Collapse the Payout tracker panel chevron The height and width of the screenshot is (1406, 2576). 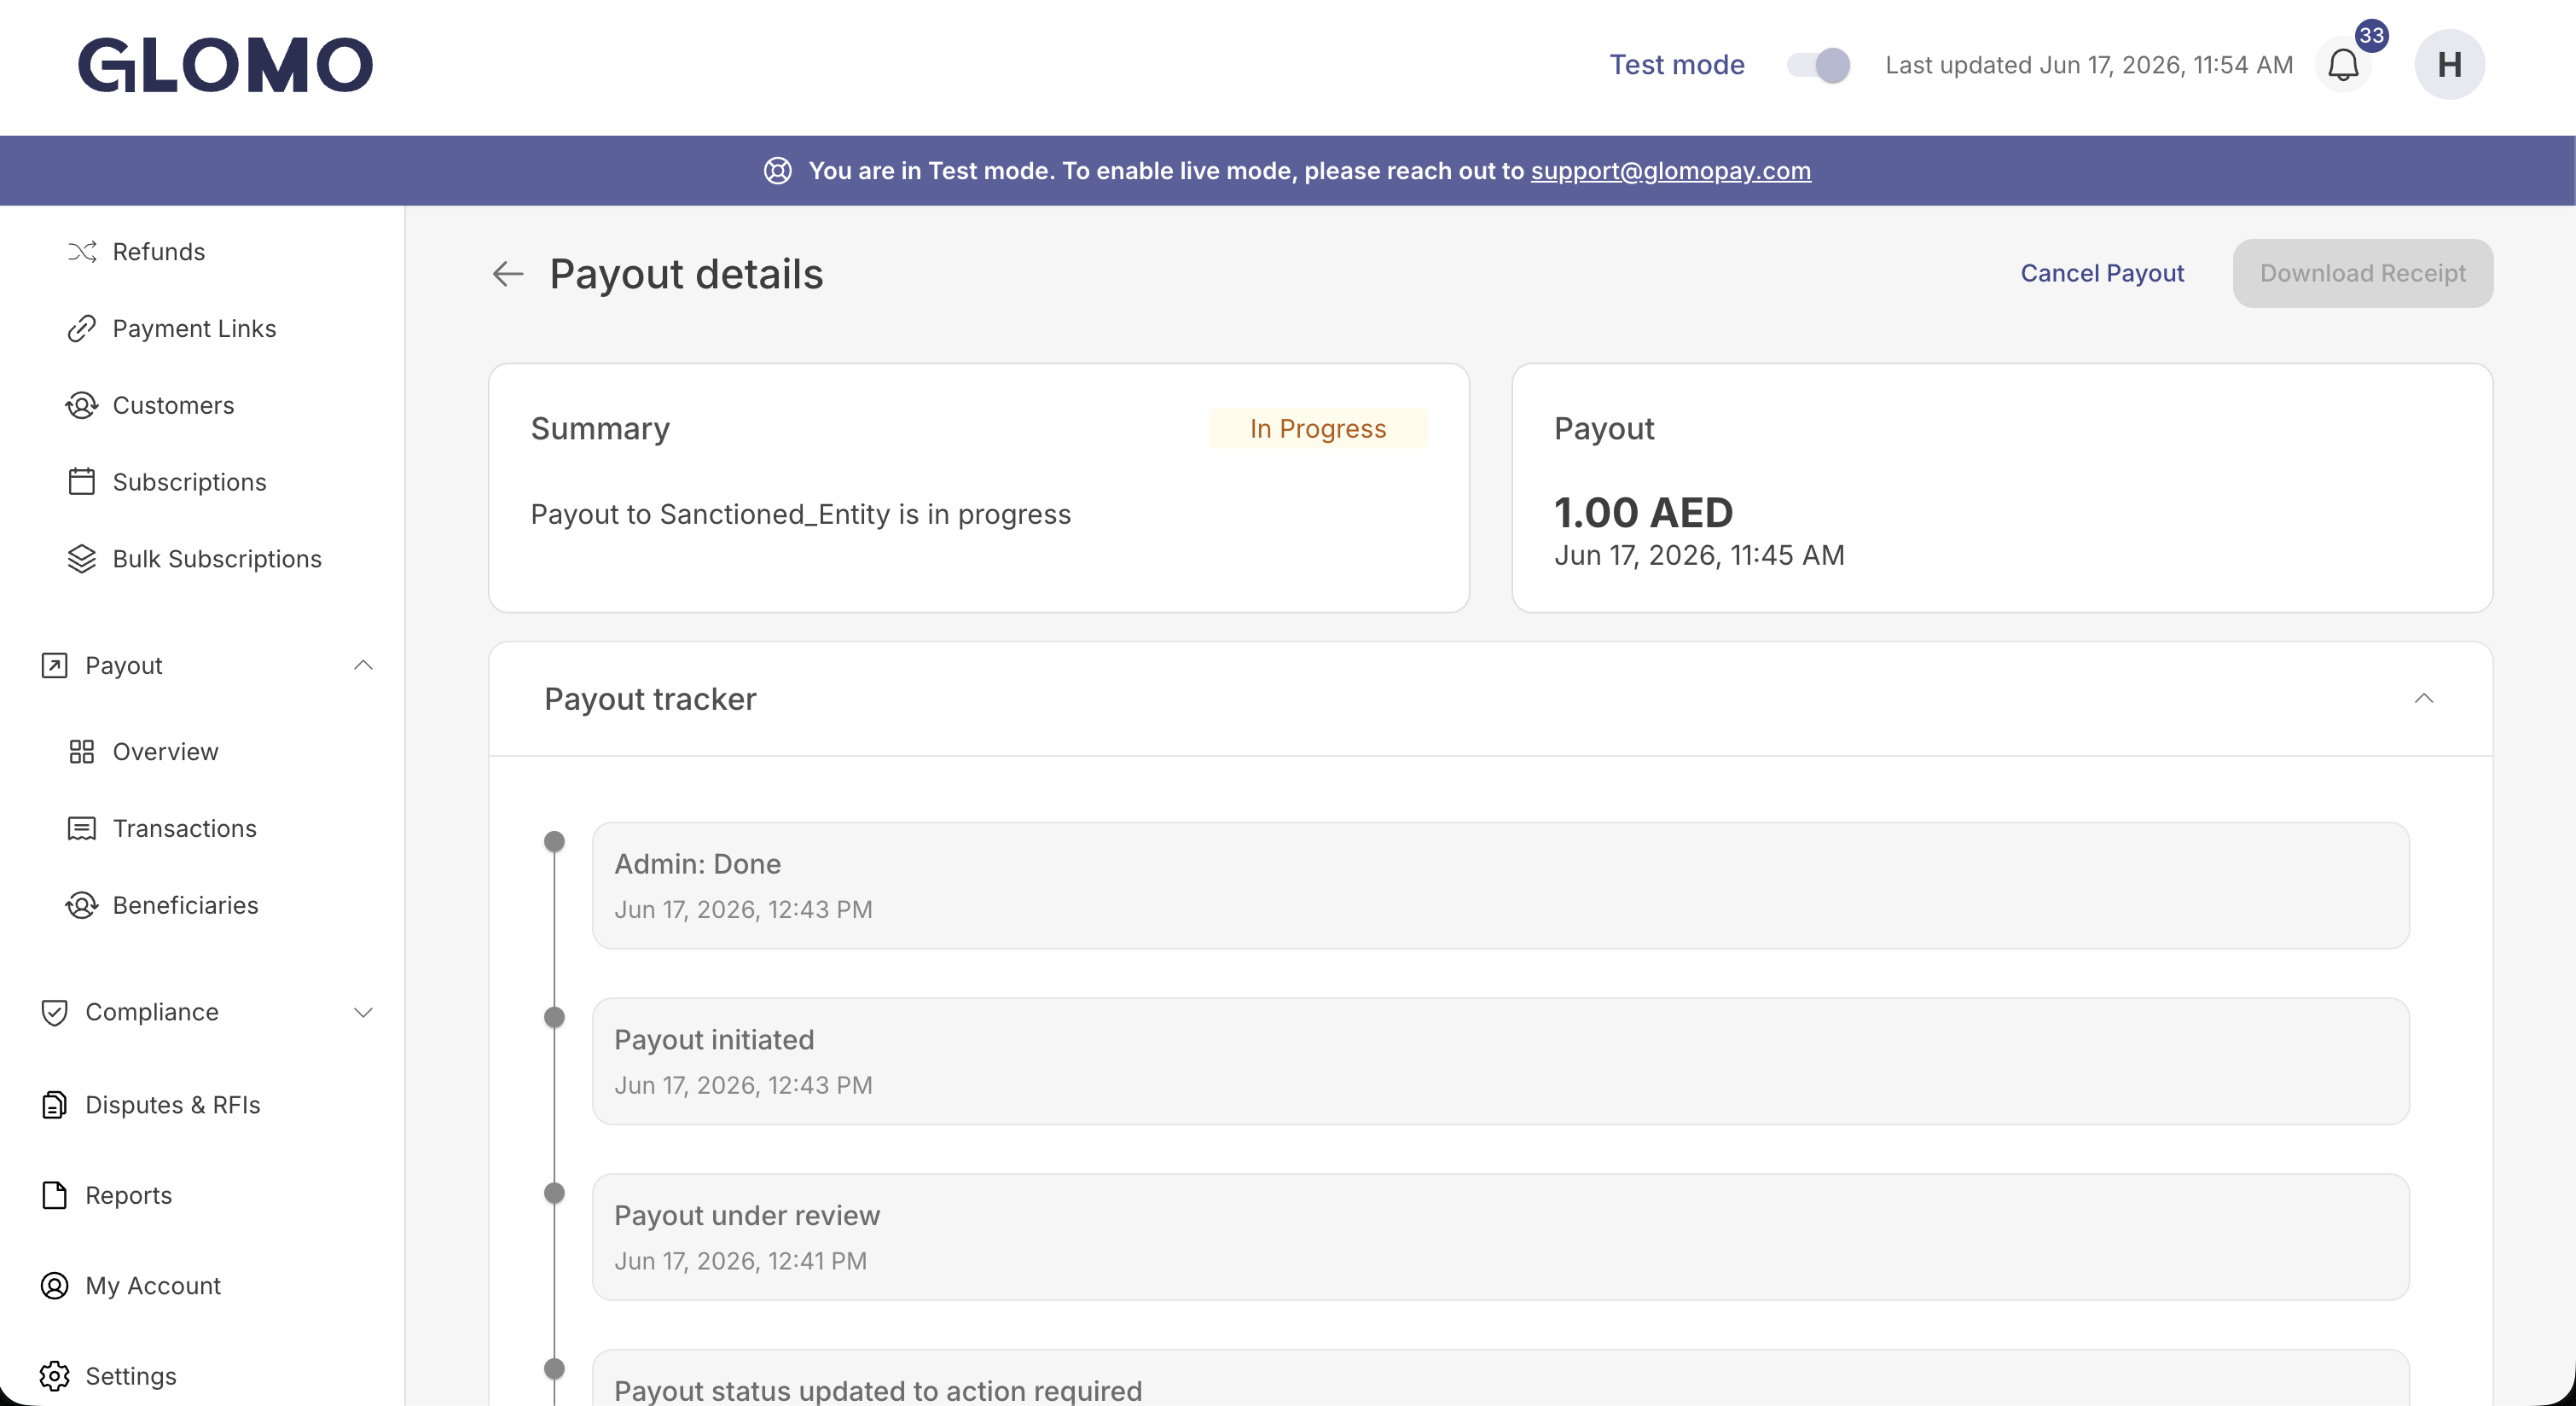pos(2424,699)
